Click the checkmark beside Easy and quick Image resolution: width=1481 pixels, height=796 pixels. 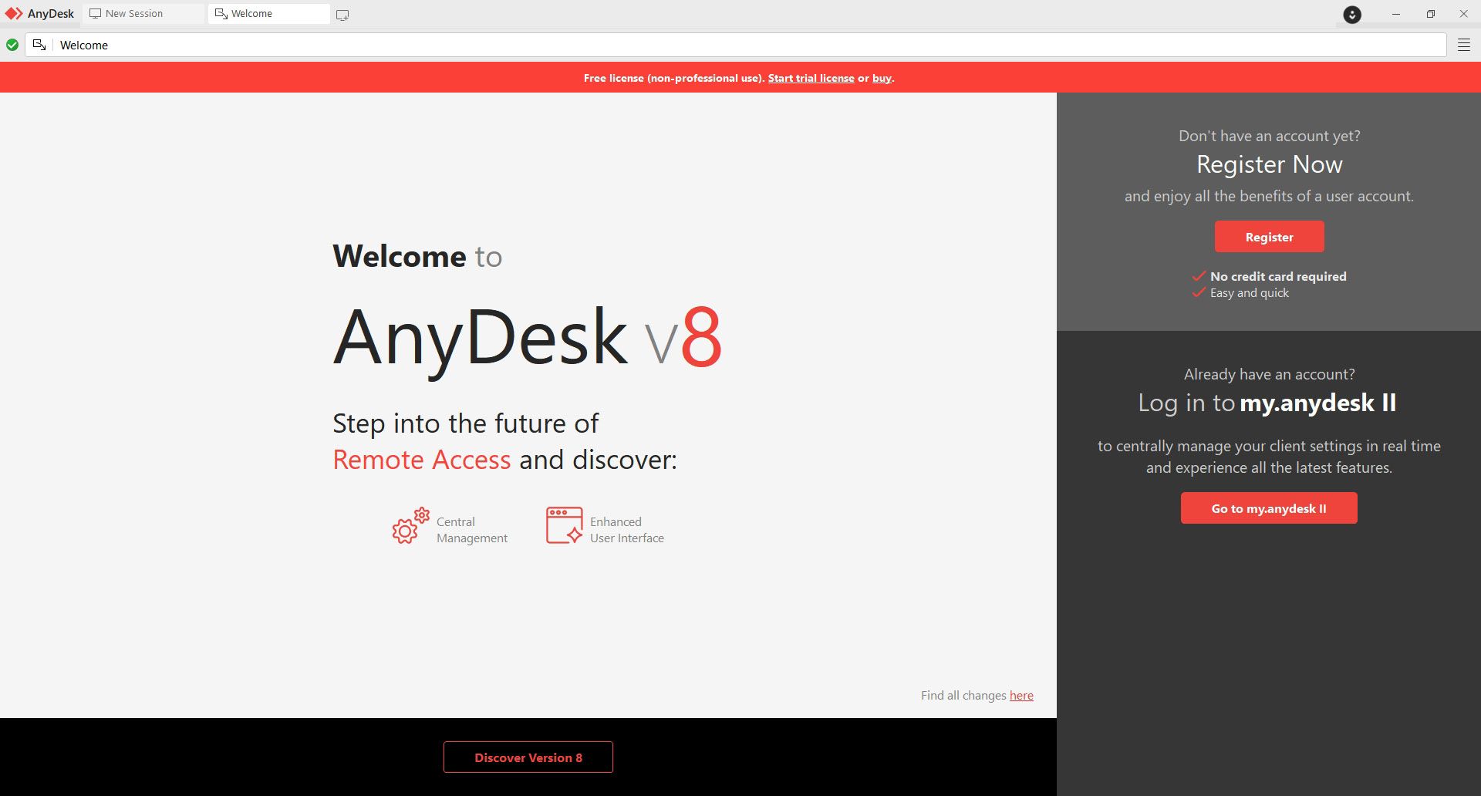[1199, 292]
